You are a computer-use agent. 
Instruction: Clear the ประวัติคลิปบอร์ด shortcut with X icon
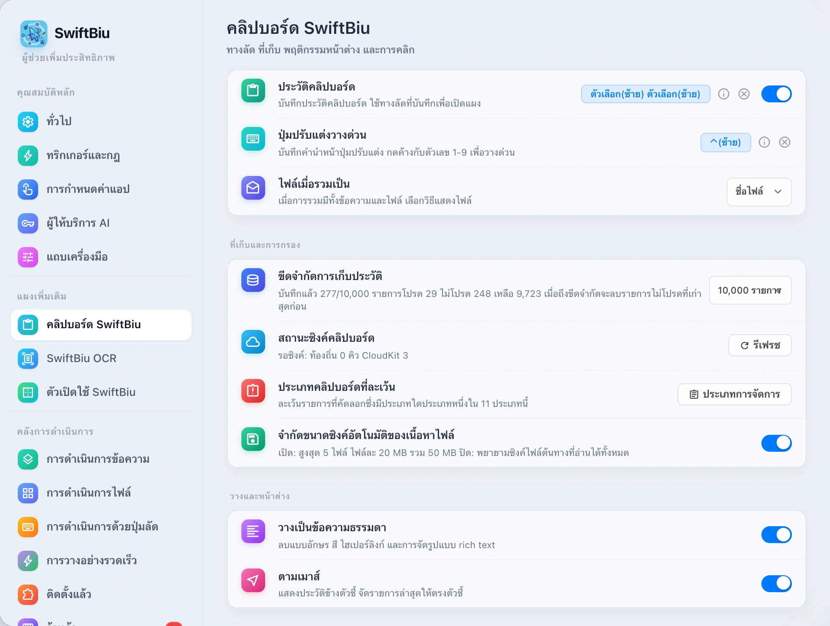pos(744,94)
